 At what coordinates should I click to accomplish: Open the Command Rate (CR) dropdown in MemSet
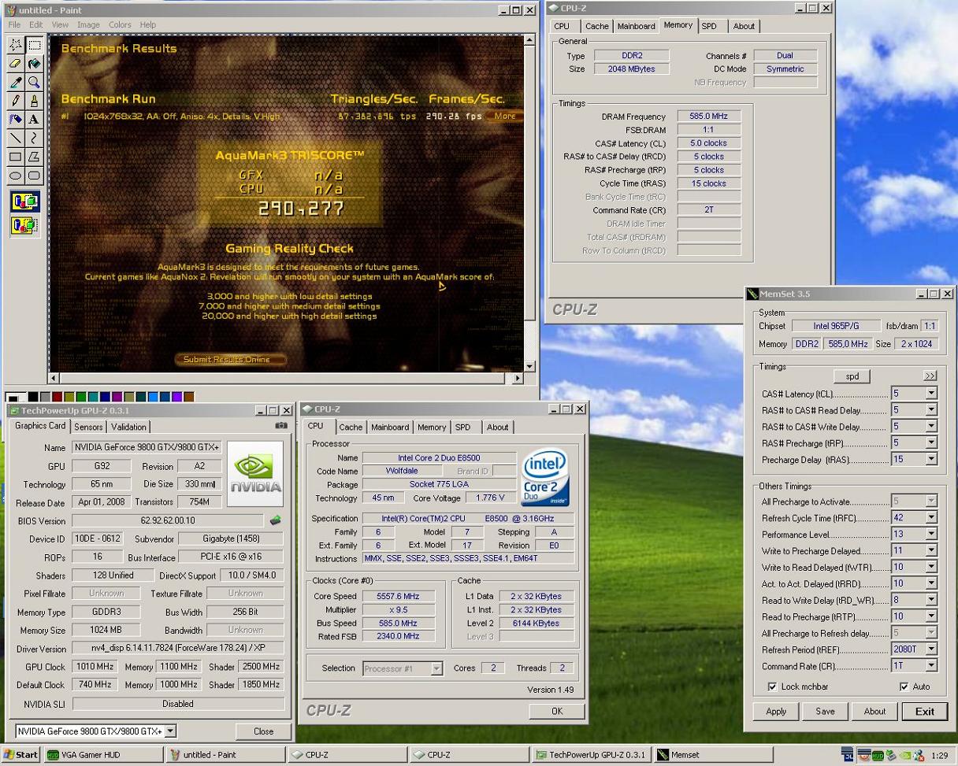[x=930, y=666]
